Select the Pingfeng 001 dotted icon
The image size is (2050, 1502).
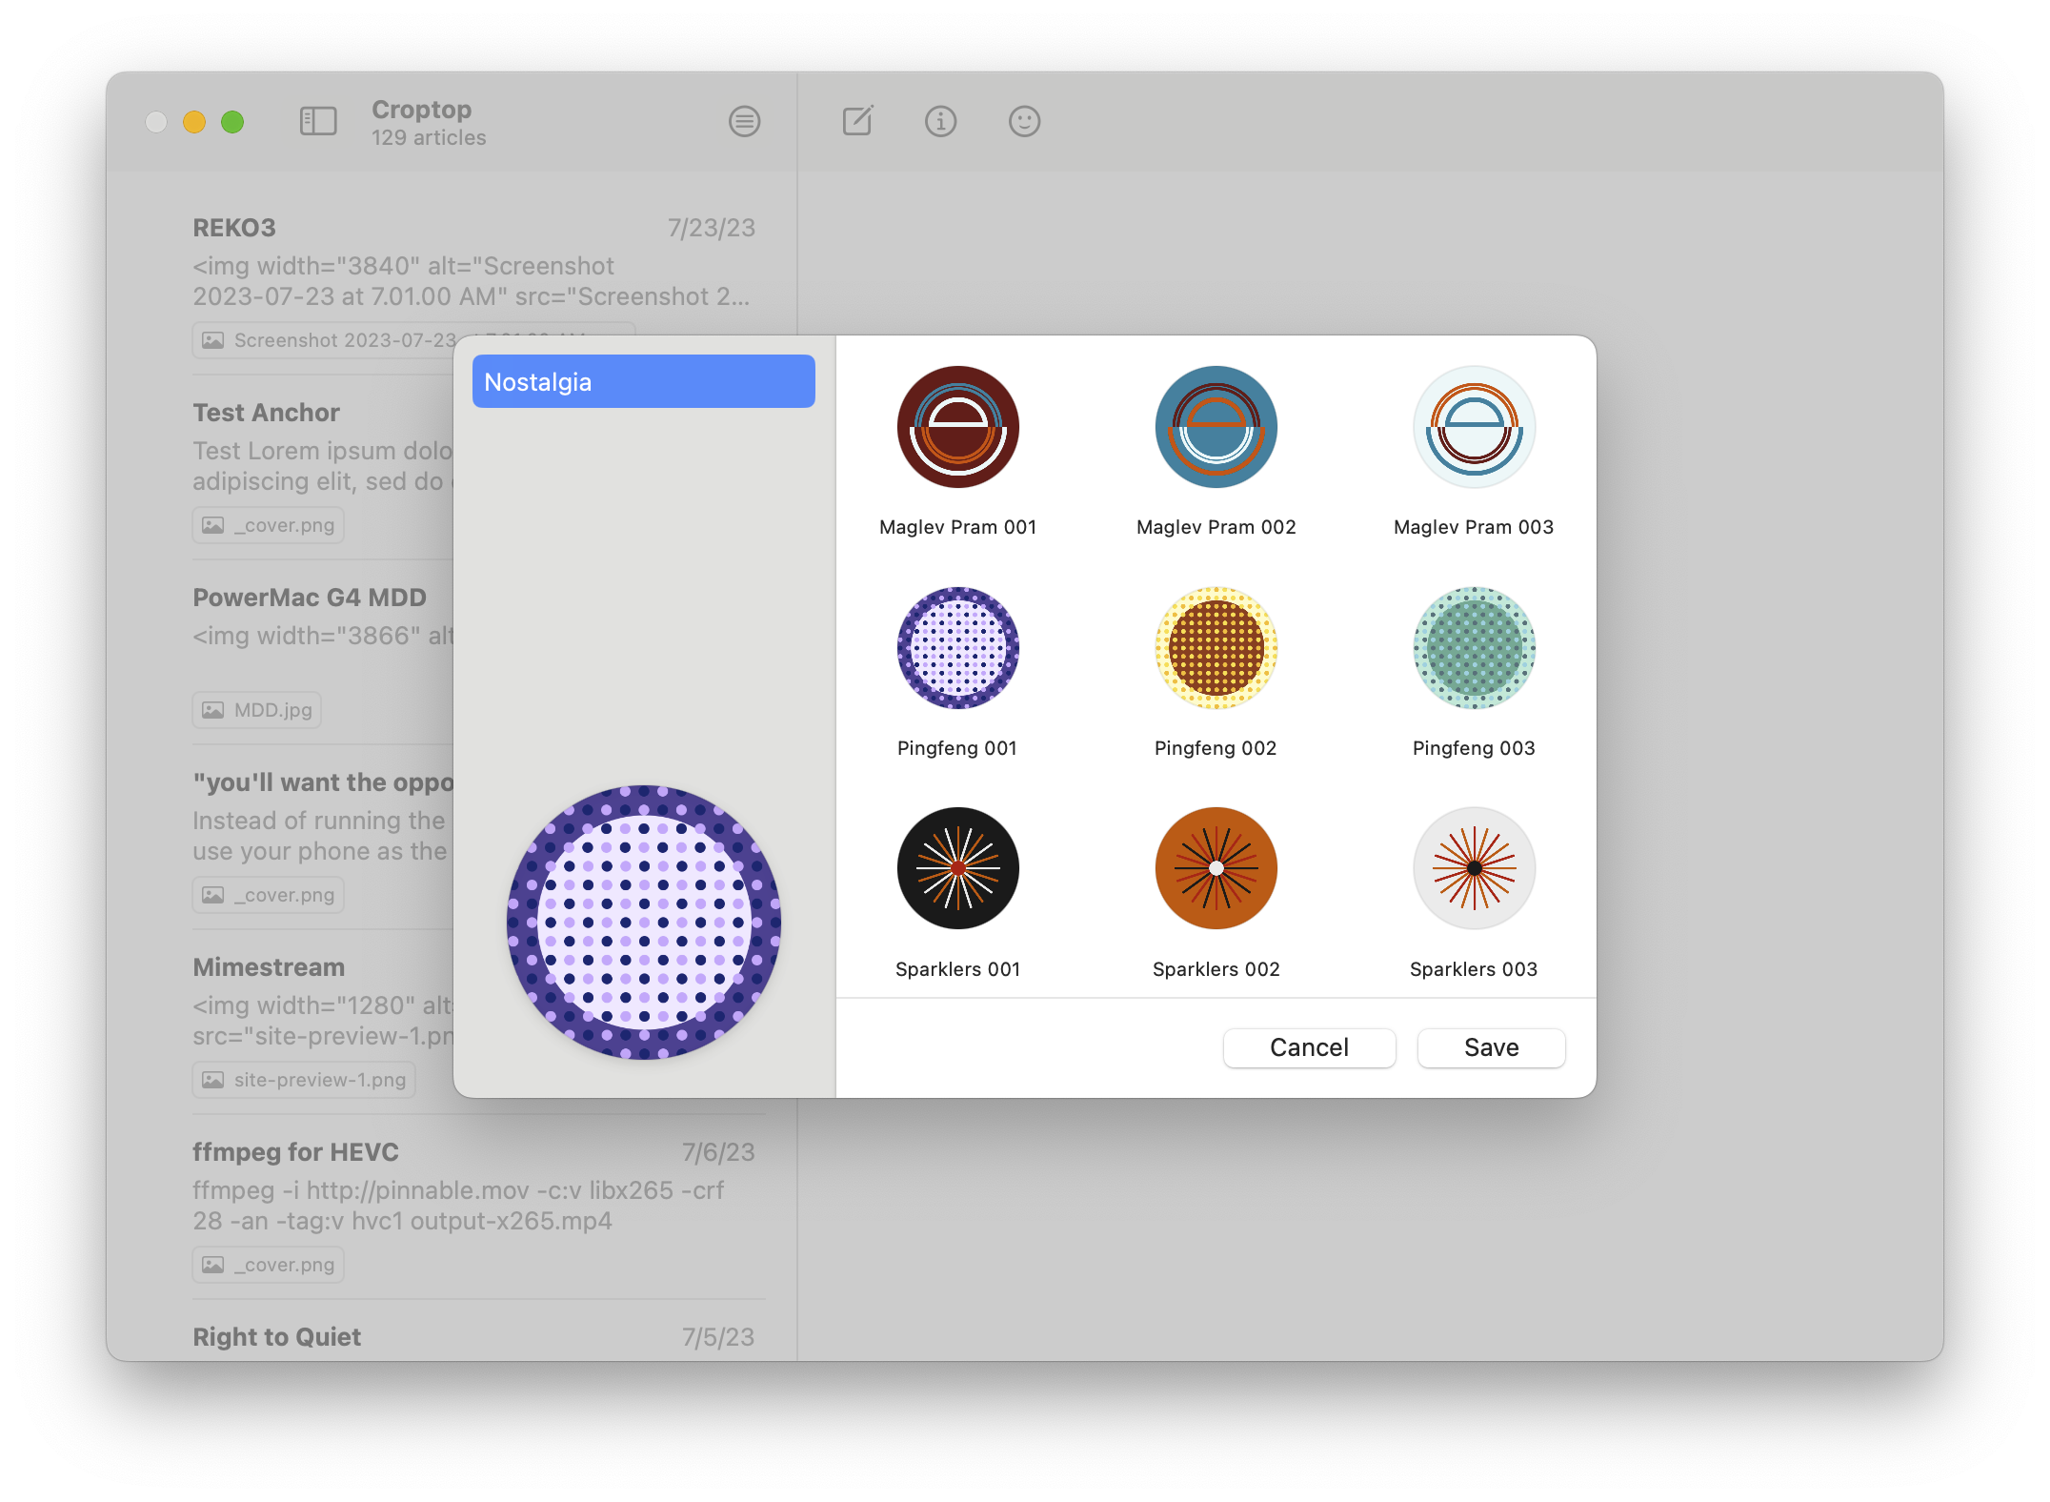click(957, 648)
